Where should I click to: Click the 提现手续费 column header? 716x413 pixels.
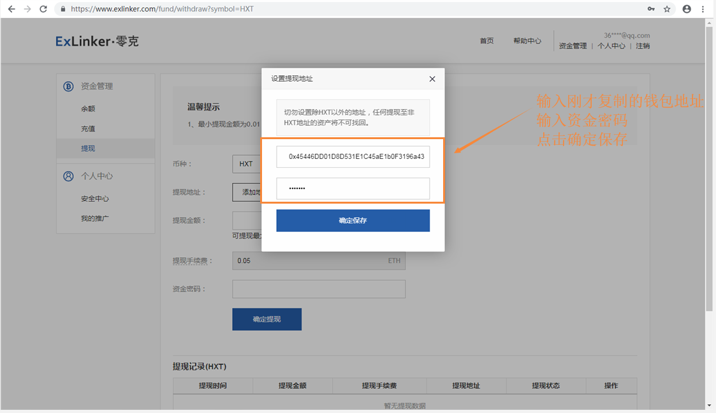tap(379, 386)
